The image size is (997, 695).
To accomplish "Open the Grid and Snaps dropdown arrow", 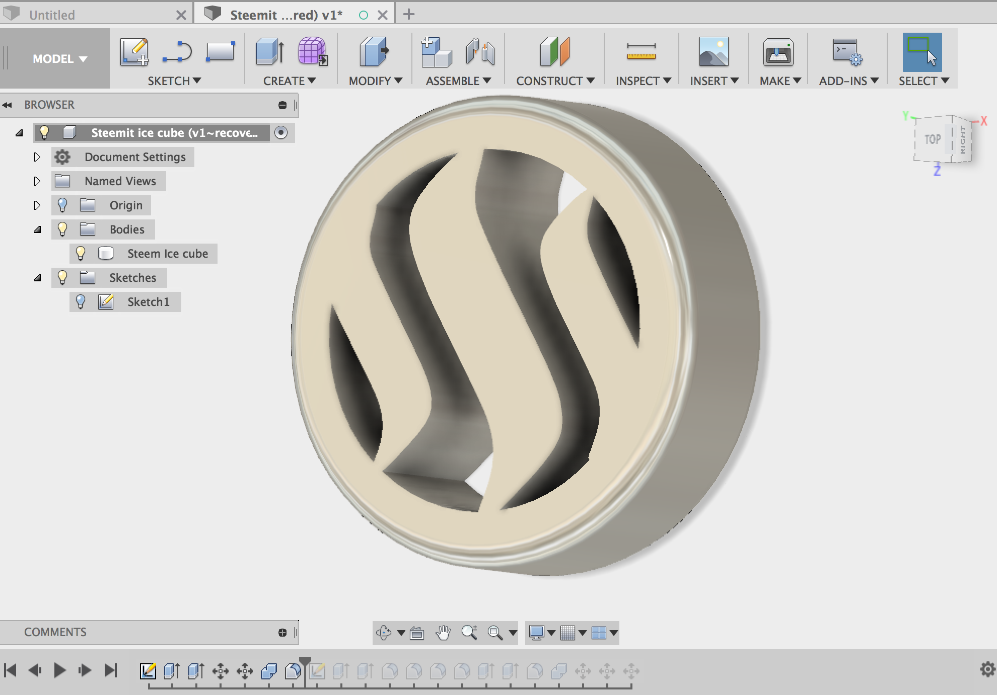I will 583,633.
